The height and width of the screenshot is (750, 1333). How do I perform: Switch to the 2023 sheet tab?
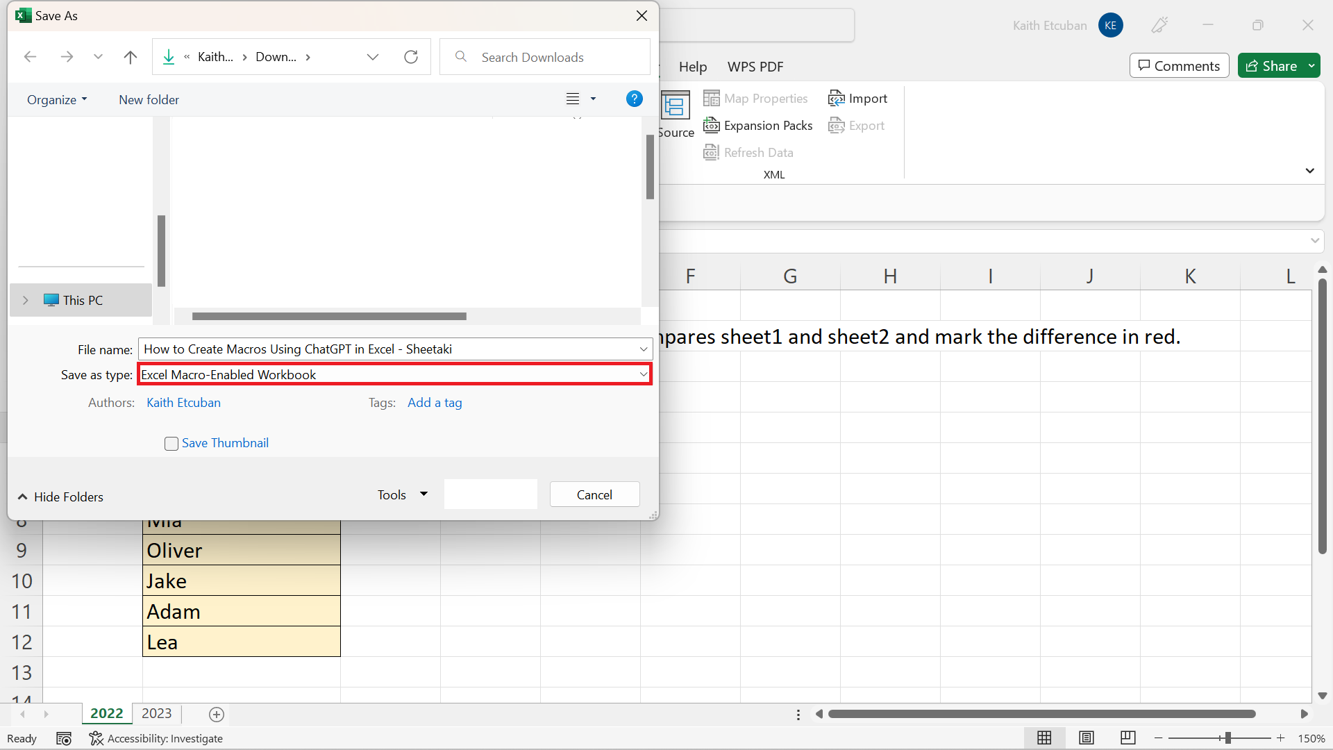[156, 713]
